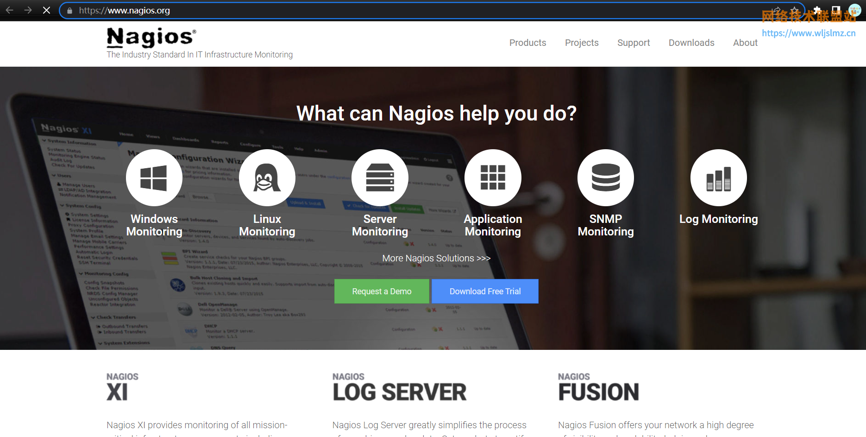Open the browser profile avatar
This screenshot has width=866, height=437.
[x=854, y=10]
